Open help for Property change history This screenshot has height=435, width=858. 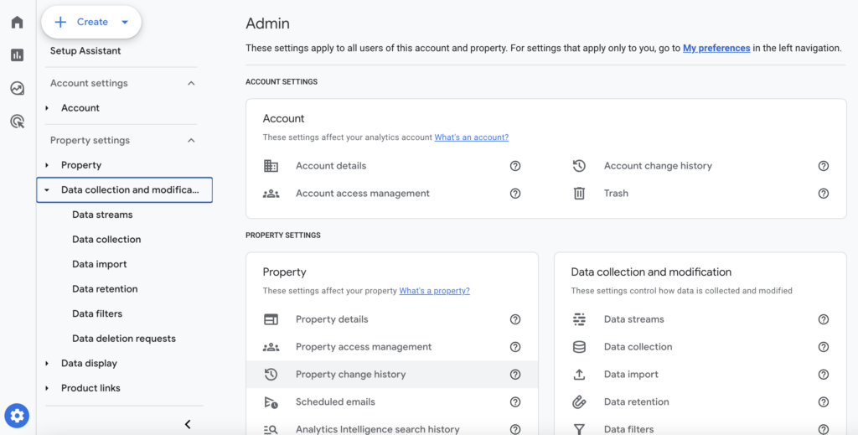515,375
